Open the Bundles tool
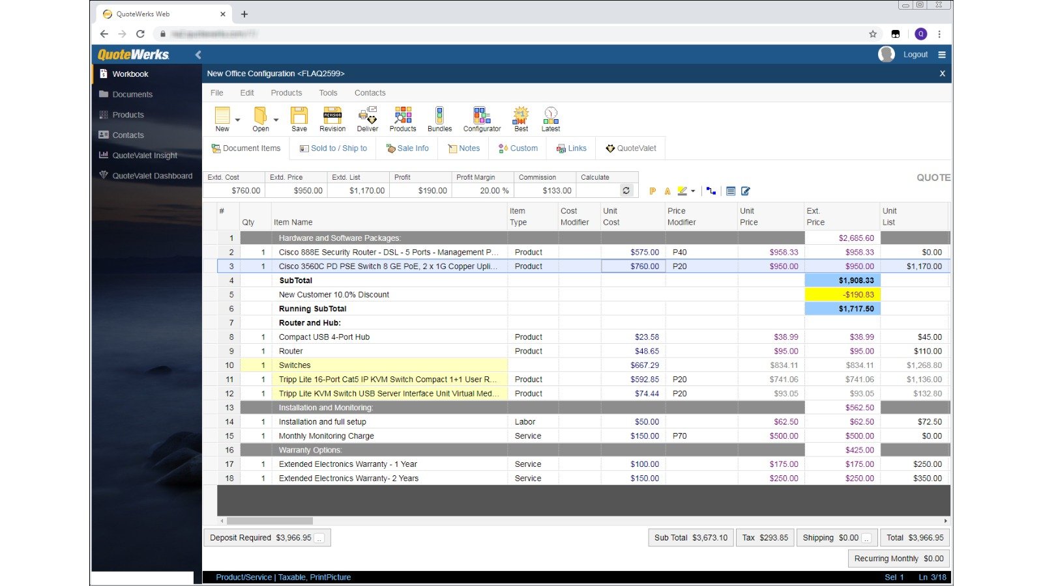The height and width of the screenshot is (586, 1043). coord(439,119)
